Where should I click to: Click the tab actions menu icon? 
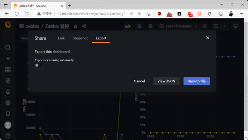click(x=6, y=6)
